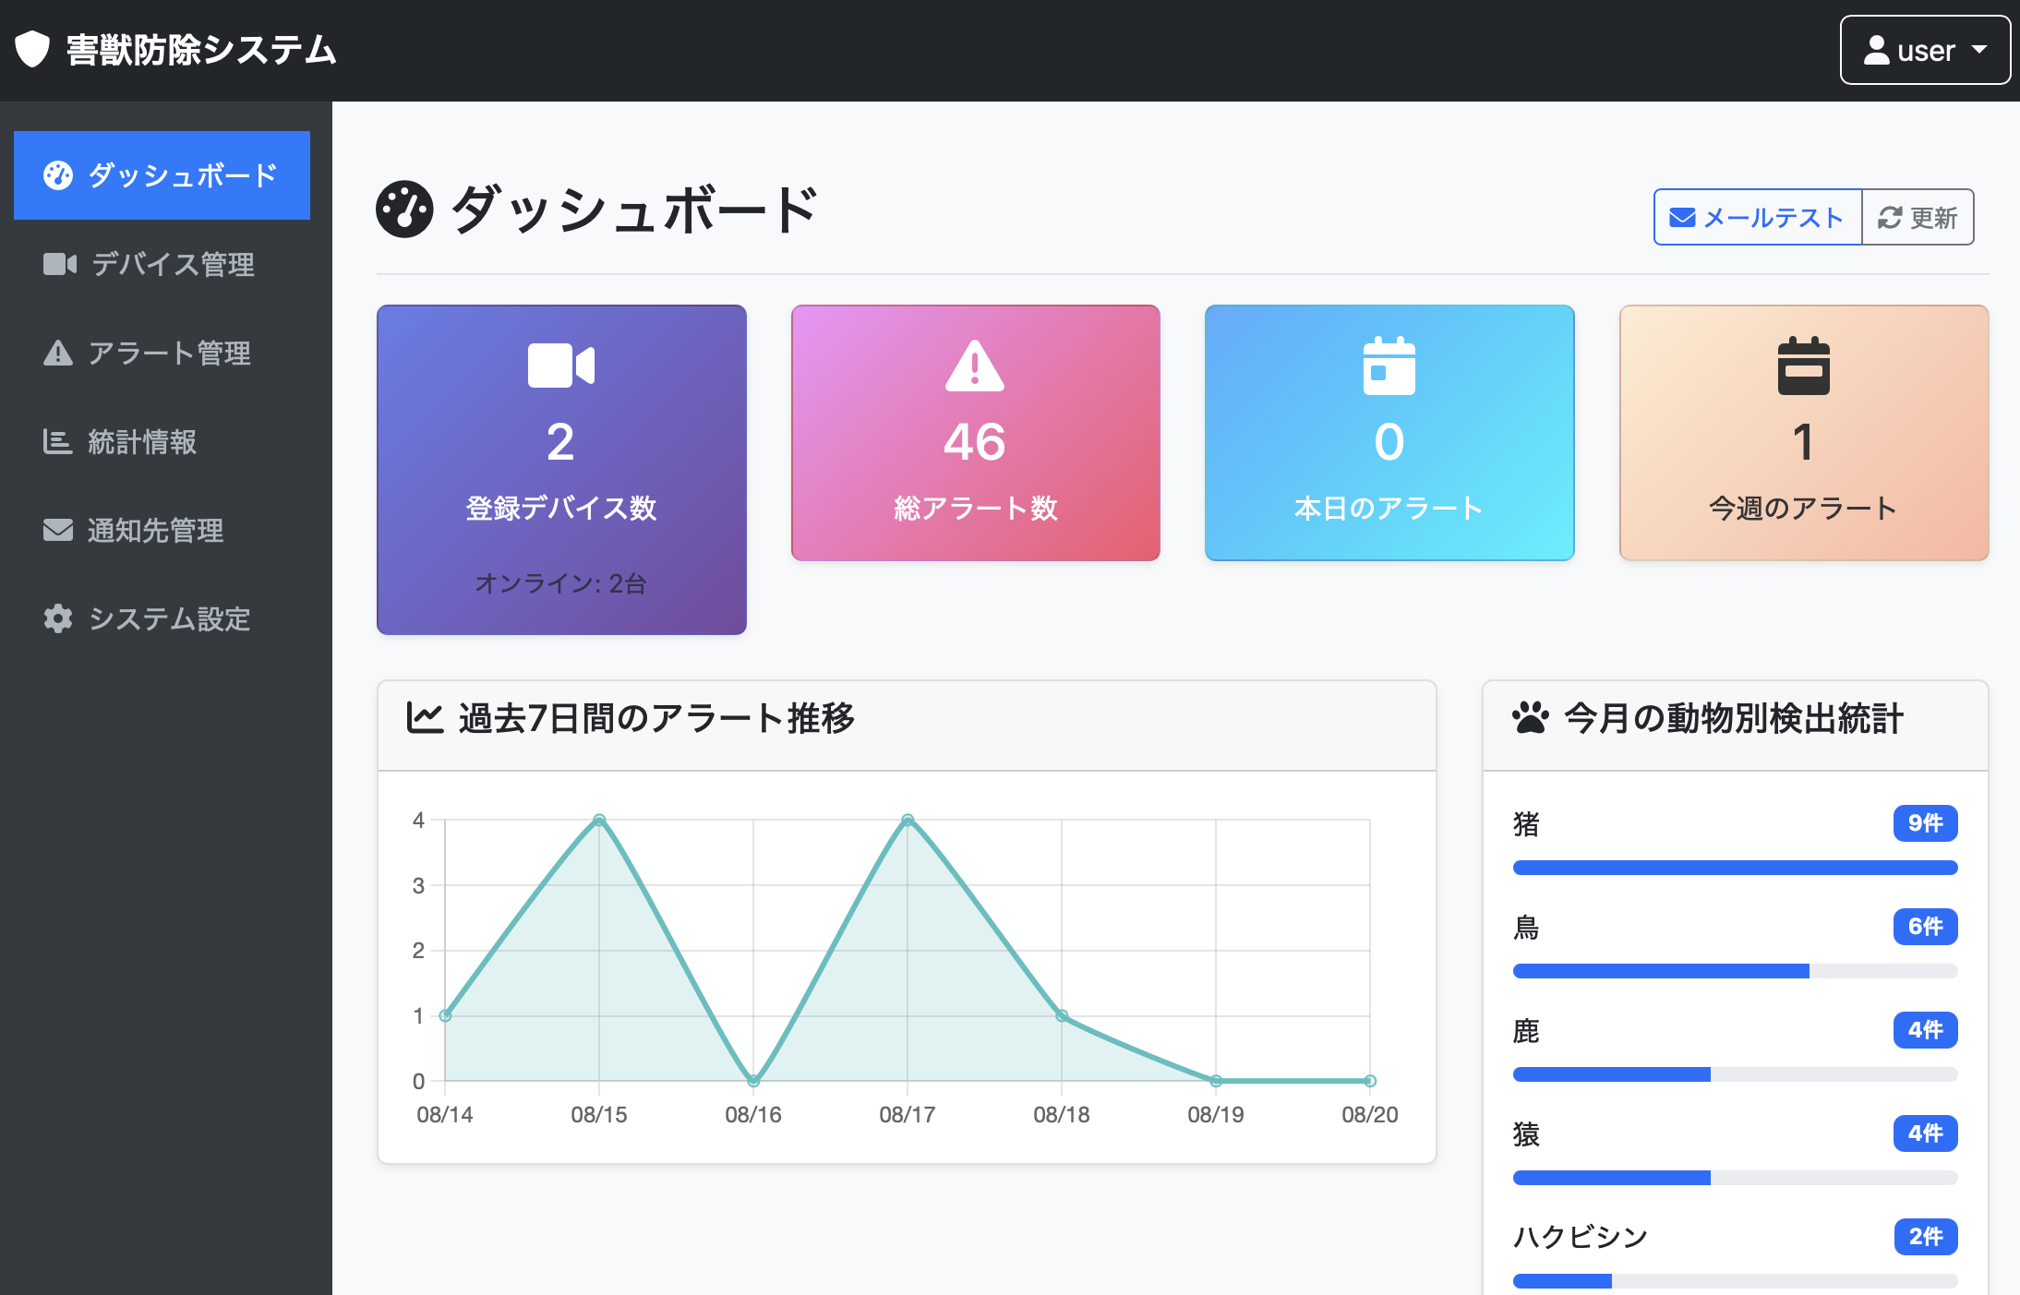This screenshot has width=2020, height=1295.
Task: Click the 08/15 data point on the chart
Action: click(x=599, y=820)
